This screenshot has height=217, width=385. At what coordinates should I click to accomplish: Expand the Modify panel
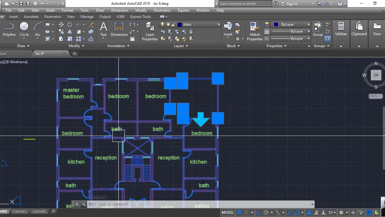tap(76, 46)
